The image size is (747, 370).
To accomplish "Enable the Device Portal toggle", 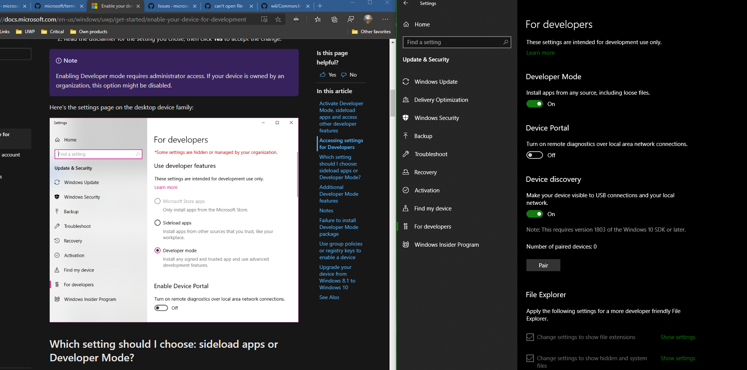I will pos(534,155).
